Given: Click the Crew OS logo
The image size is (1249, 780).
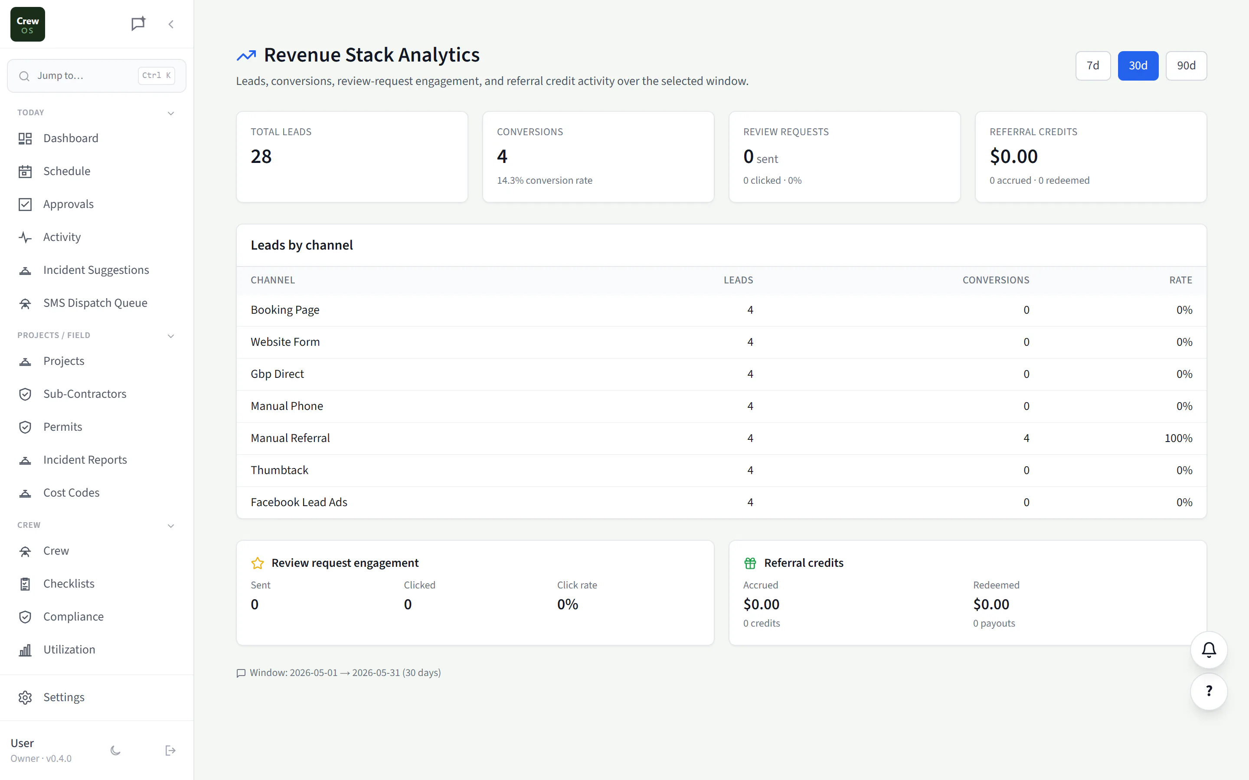Looking at the screenshot, I should click(x=28, y=24).
